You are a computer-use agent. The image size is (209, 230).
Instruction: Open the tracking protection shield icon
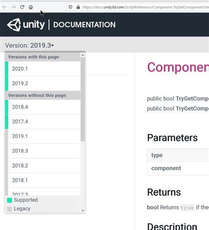[71, 7]
